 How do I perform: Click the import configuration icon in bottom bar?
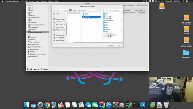28,69
